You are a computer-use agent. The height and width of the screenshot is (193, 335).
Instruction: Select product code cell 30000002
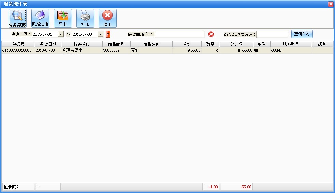[116, 50]
